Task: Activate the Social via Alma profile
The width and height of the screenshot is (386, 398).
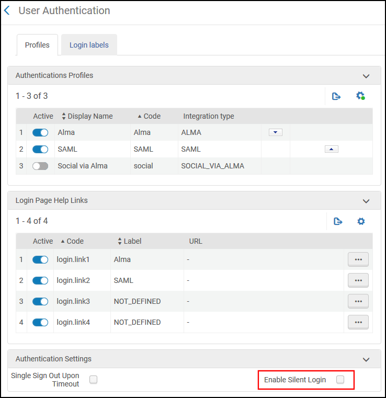Action: (x=40, y=166)
